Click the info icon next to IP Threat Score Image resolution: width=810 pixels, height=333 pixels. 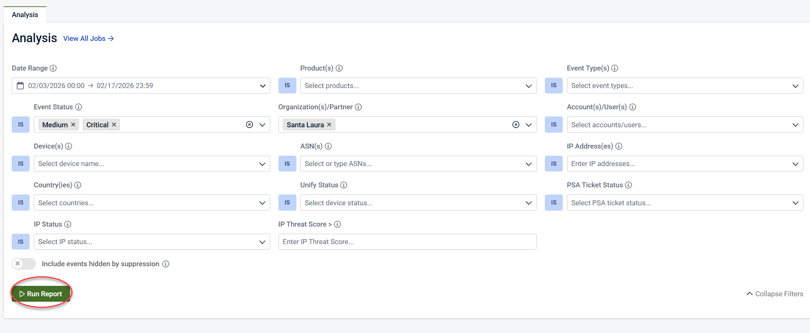[338, 225]
